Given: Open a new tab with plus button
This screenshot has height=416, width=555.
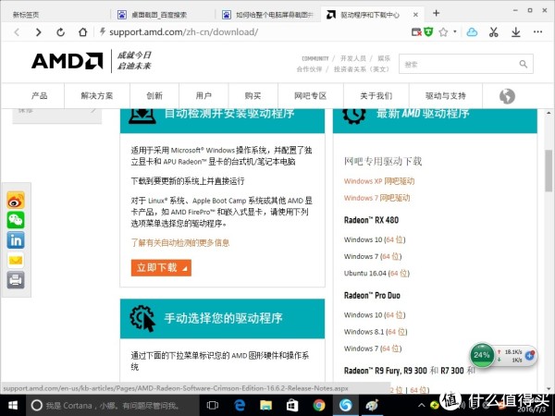Looking at the screenshot, I should (x=436, y=13).
